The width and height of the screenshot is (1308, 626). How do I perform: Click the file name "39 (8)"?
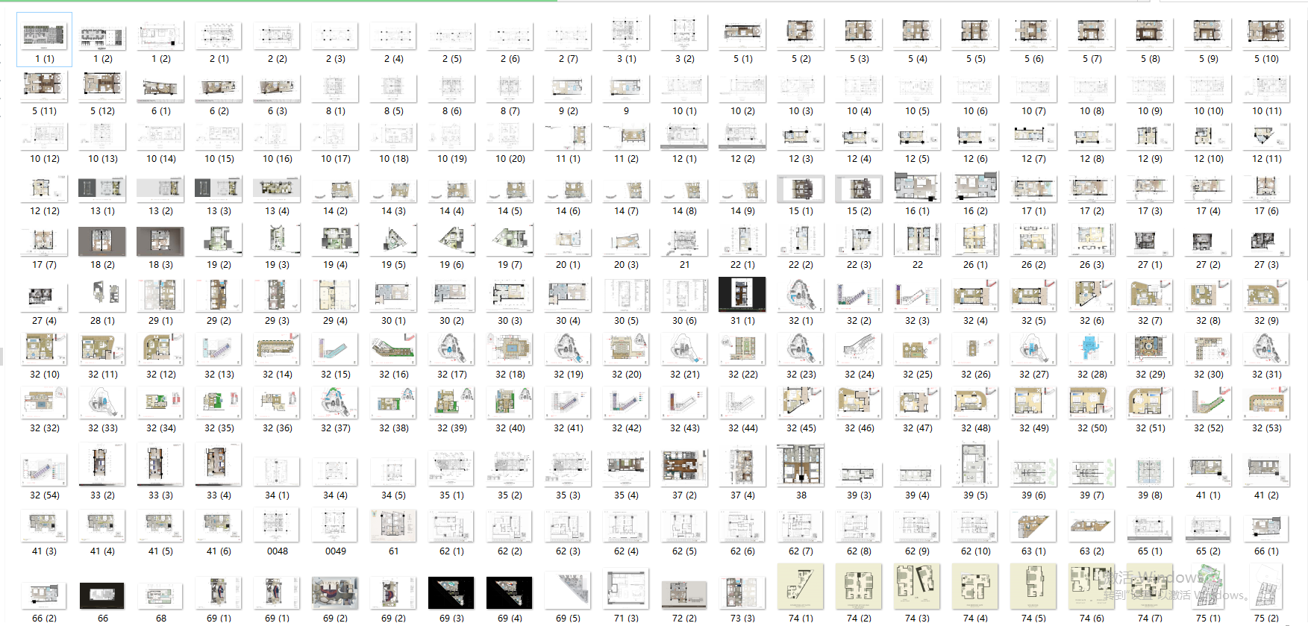tap(1150, 495)
